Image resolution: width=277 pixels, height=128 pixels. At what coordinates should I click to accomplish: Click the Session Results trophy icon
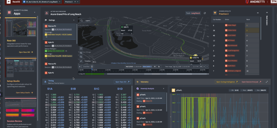[x=215, y=13]
